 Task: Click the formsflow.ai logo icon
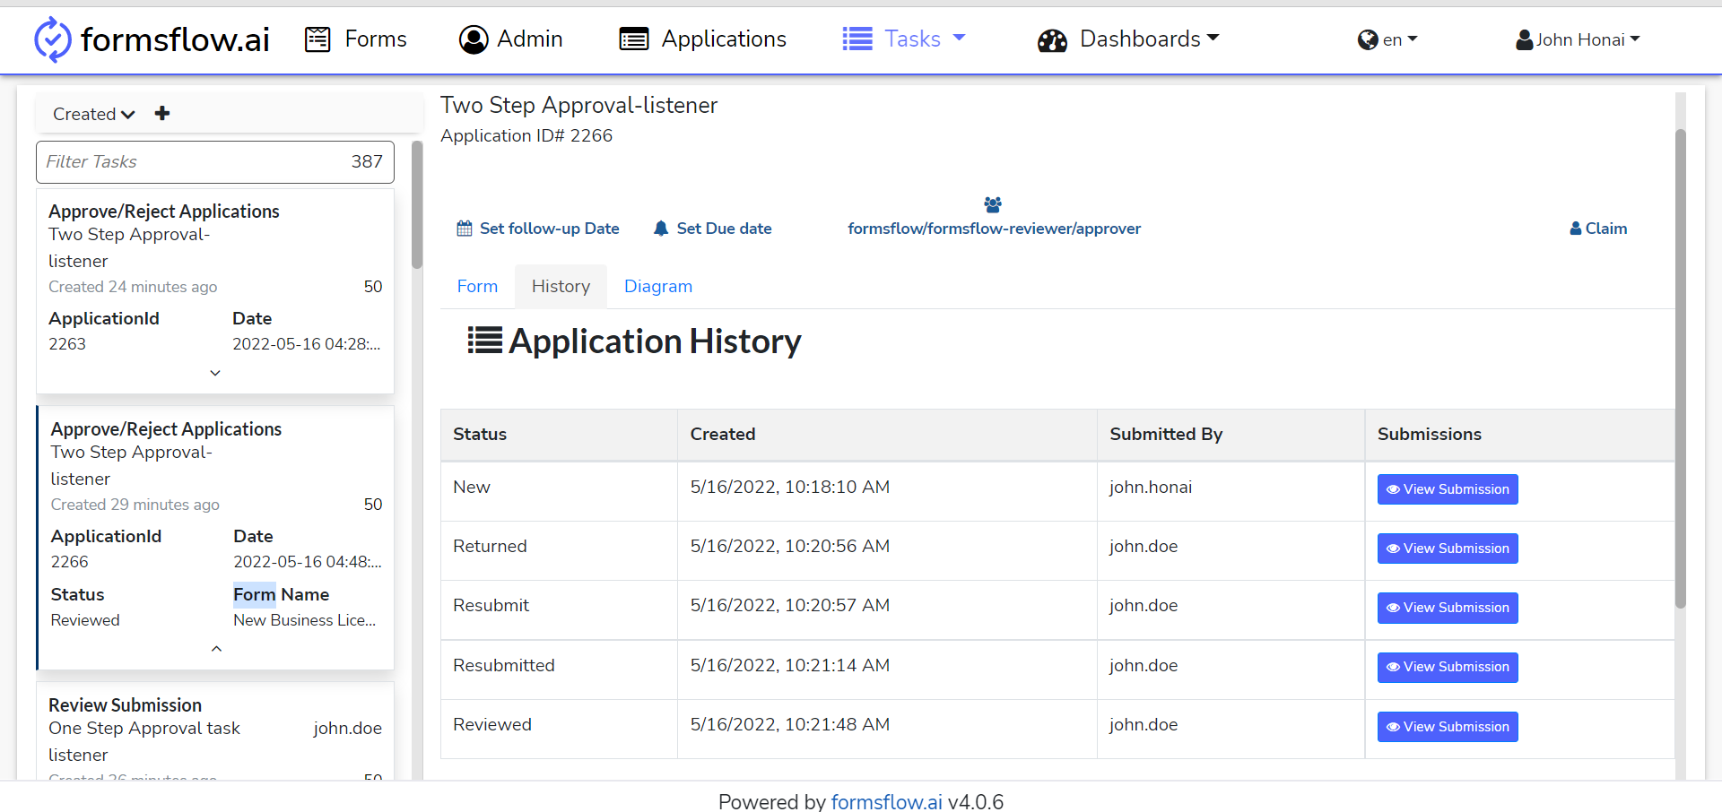click(x=52, y=39)
